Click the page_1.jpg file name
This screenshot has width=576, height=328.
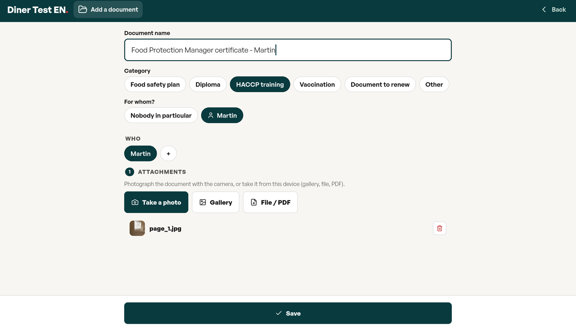coord(165,229)
